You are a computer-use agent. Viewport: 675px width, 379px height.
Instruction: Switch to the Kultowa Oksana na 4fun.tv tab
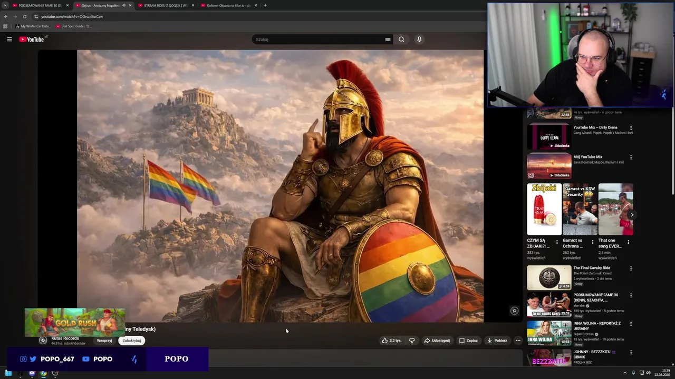(x=228, y=5)
